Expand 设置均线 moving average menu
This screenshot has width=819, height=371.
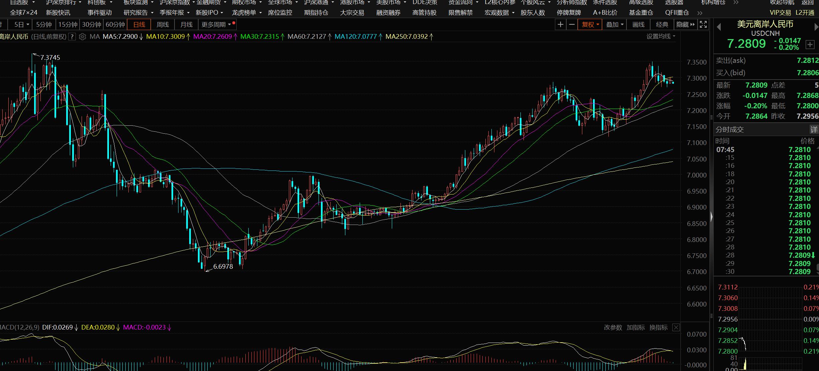tap(661, 36)
